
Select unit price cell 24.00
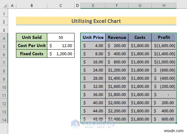pyautogui.click(x=93, y=70)
